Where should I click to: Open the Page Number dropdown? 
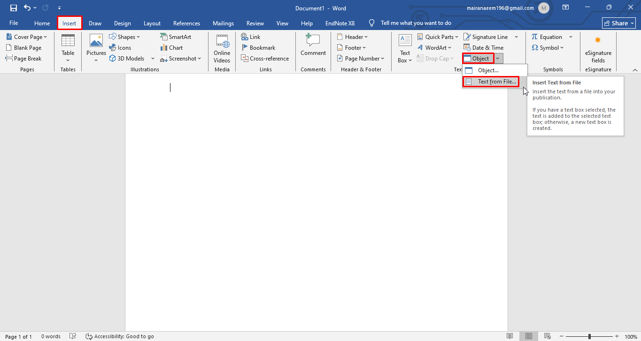tap(361, 59)
